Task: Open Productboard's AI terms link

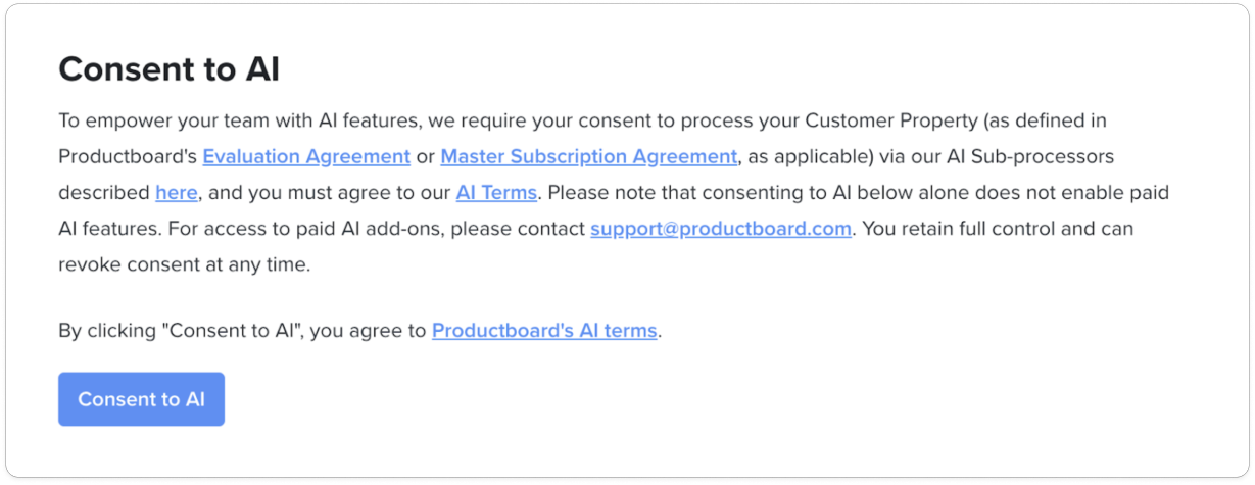Action: click(x=544, y=330)
